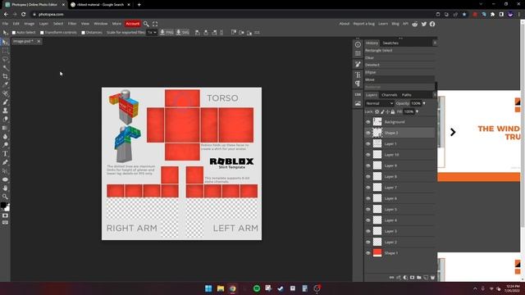Click the foreground color swatch
Screen dimensions: 525x295
point(3,206)
